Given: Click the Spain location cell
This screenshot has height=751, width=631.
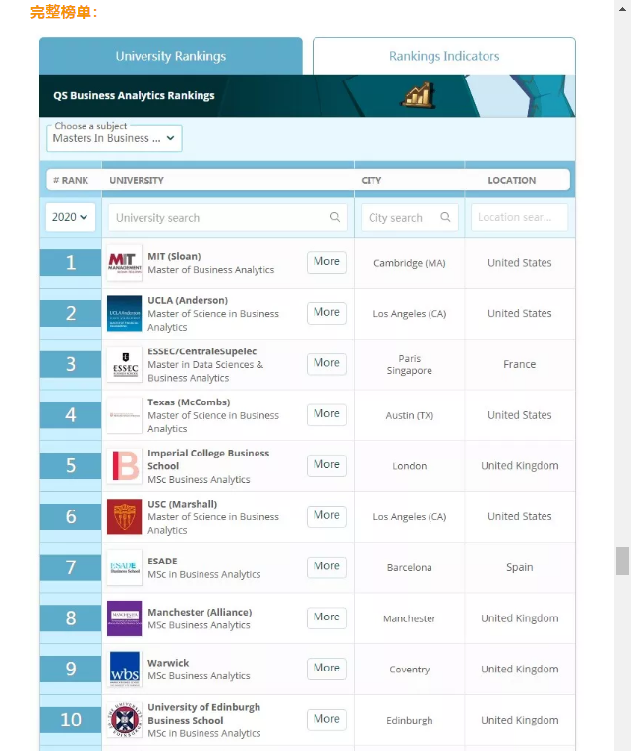Looking at the screenshot, I should pyautogui.click(x=519, y=567).
